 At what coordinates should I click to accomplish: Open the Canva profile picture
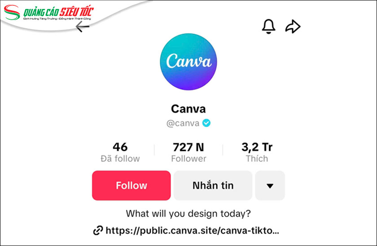188,62
